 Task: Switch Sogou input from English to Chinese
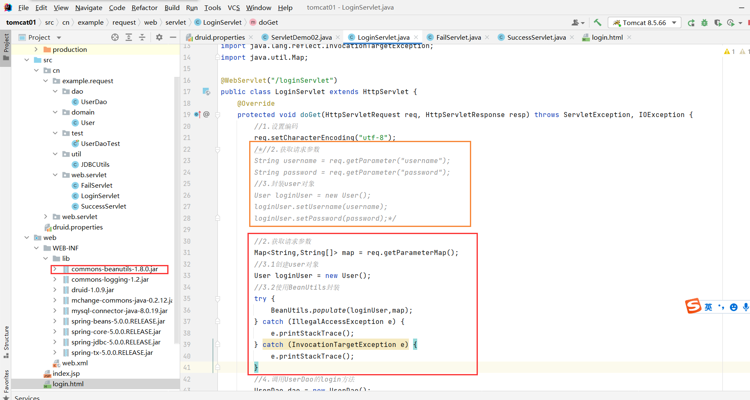708,307
